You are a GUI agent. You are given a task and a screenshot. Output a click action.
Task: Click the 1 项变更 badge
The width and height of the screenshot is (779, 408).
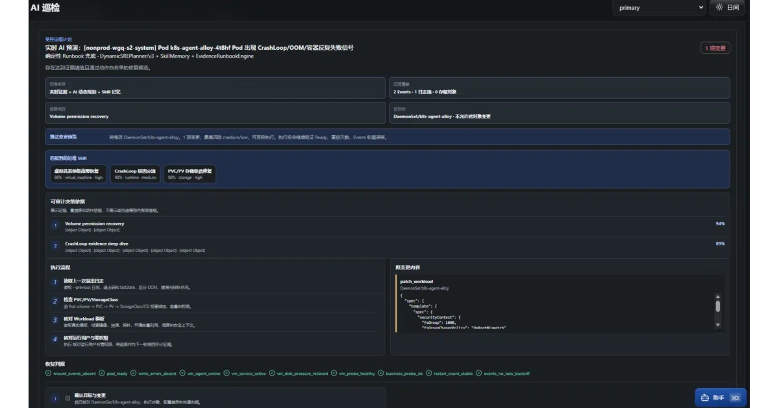[715, 48]
